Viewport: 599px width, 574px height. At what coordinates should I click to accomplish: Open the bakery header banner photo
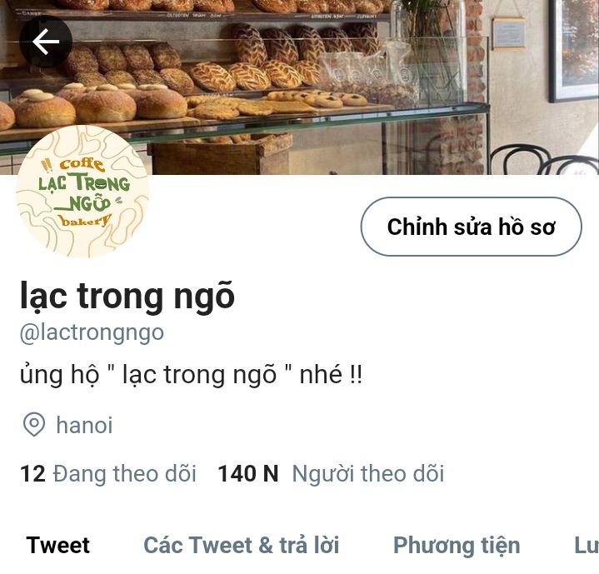(x=300, y=87)
